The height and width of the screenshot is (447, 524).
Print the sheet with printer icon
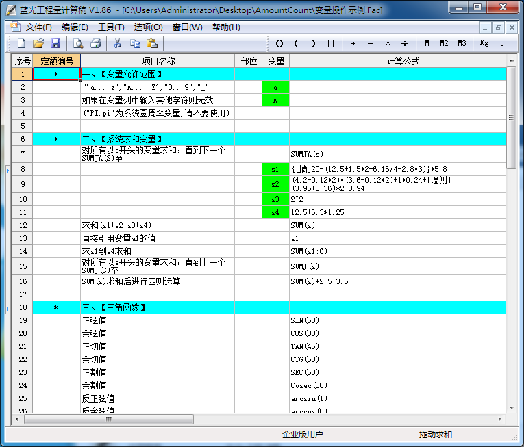[x=96, y=43]
